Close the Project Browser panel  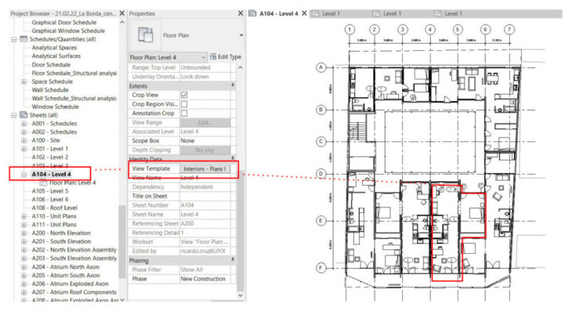pos(121,14)
